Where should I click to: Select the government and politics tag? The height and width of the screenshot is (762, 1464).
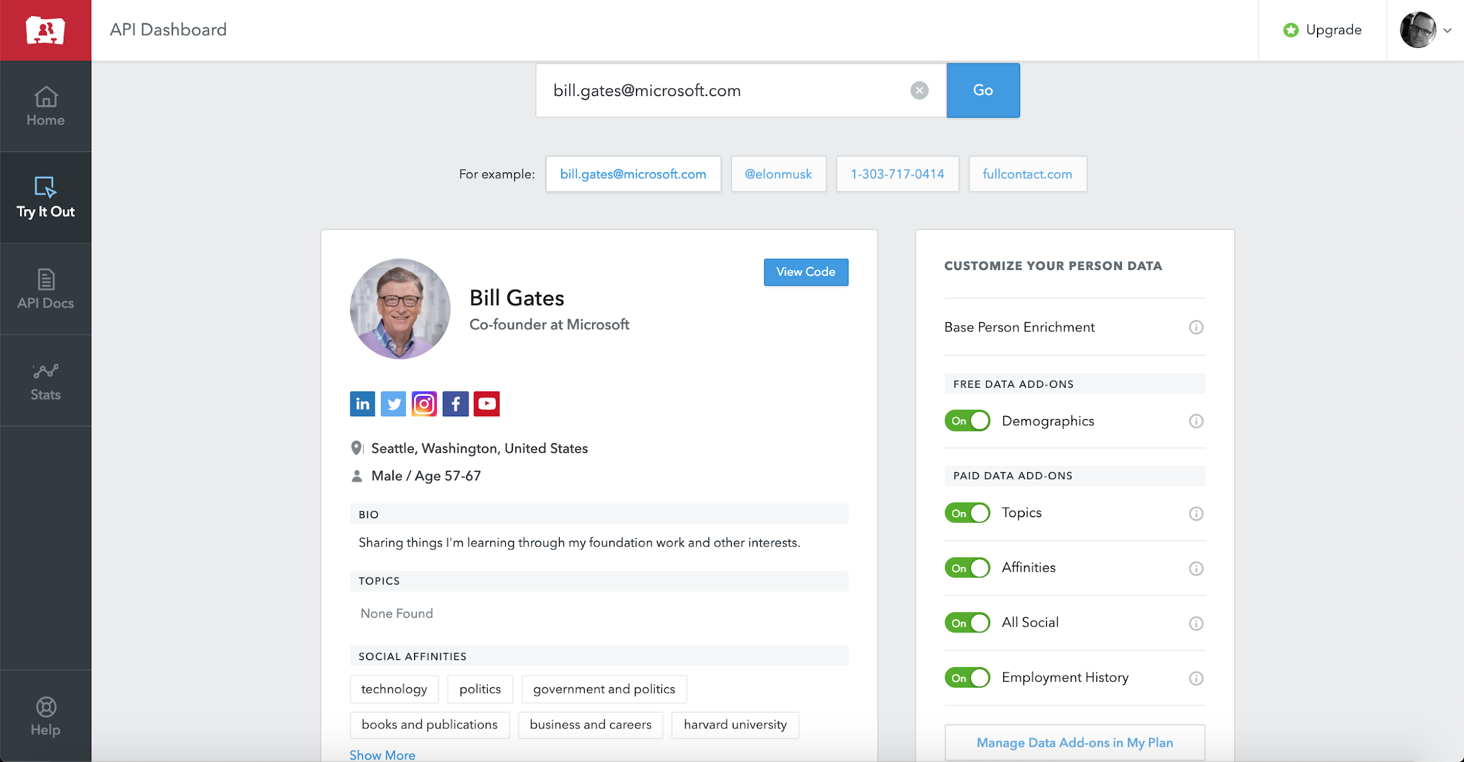pyautogui.click(x=604, y=689)
